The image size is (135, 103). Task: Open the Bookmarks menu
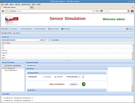26,4
